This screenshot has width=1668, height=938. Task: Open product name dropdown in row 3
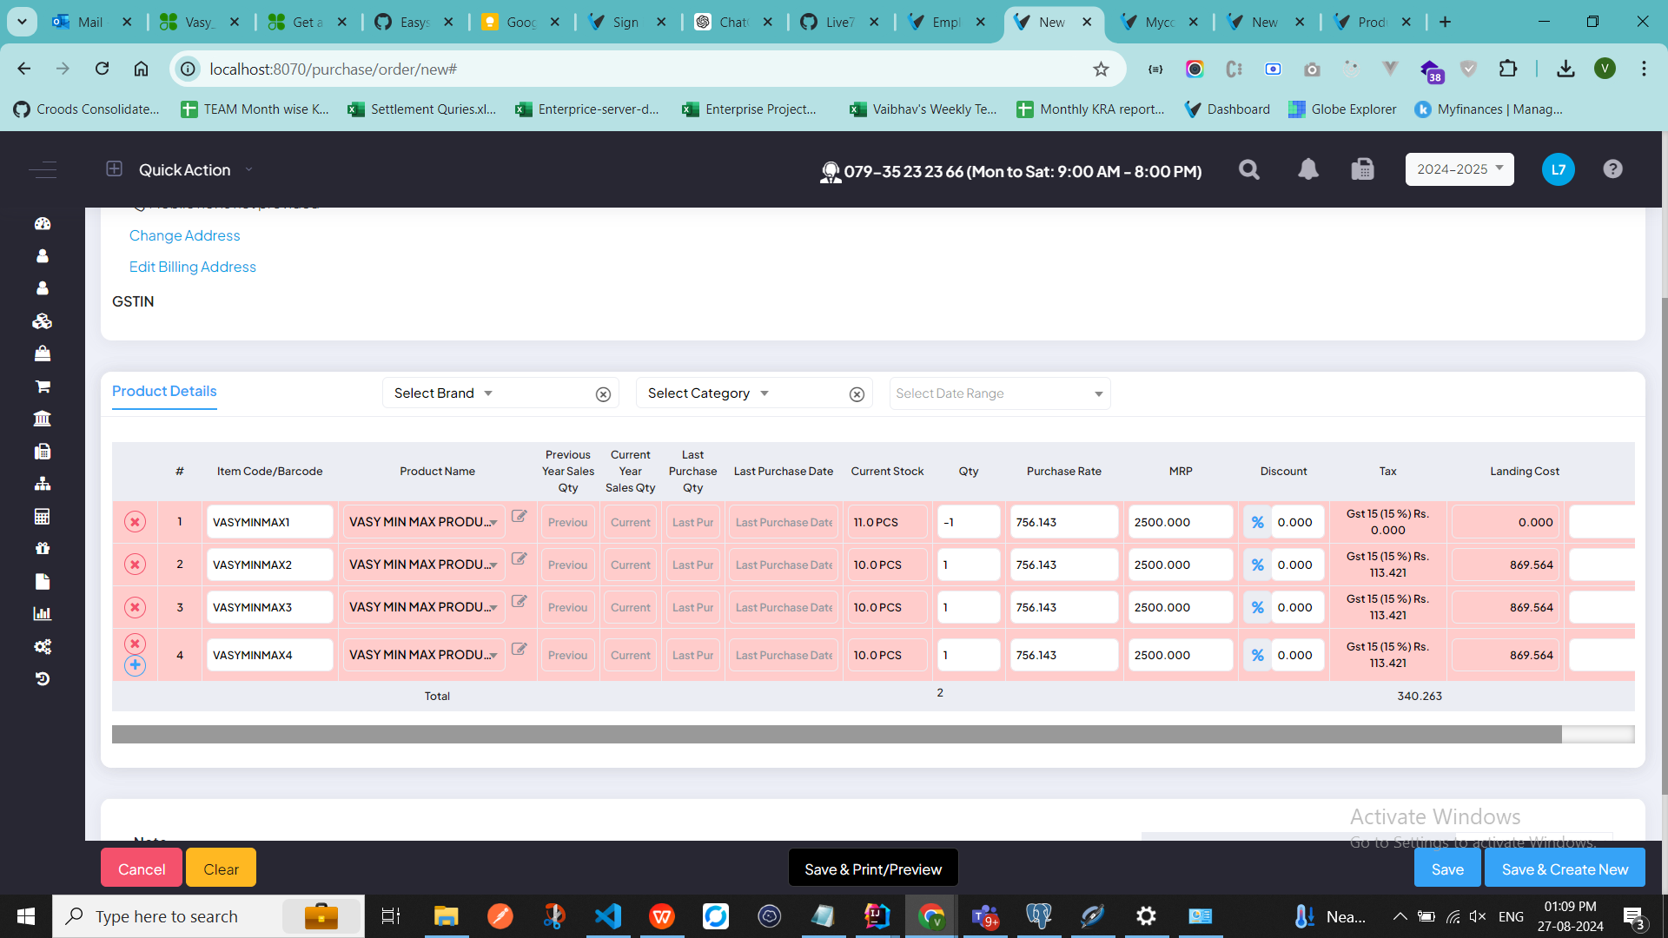423,607
